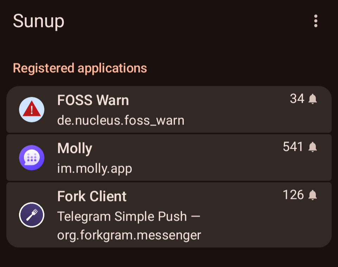This screenshot has width=338, height=267.
Task: Click the org.forkgram.messenger package text
Action: pos(129,235)
